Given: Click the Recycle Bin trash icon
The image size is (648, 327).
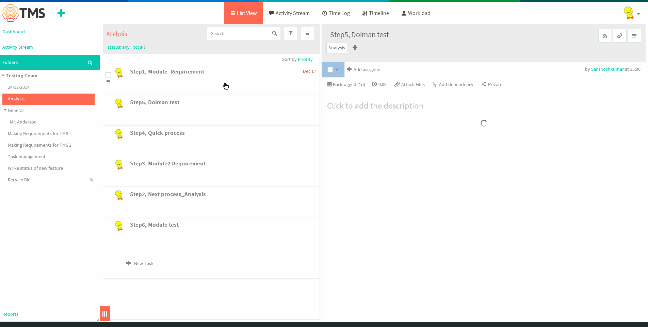Looking at the screenshot, I should 91,180.
